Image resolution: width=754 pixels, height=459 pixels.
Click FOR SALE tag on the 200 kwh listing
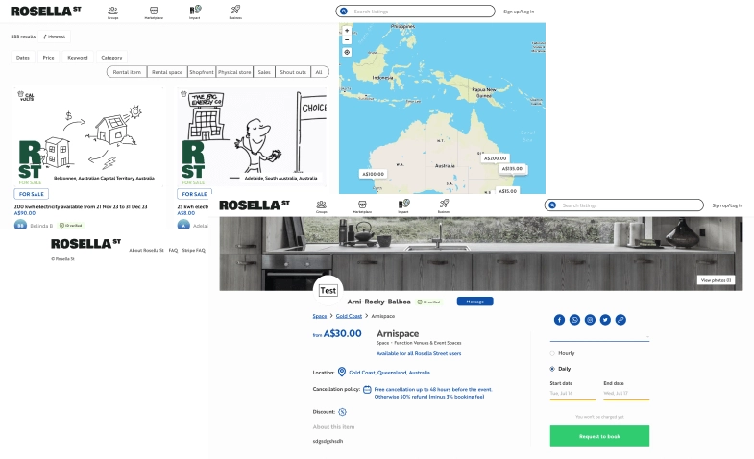[x=32, y=194]
